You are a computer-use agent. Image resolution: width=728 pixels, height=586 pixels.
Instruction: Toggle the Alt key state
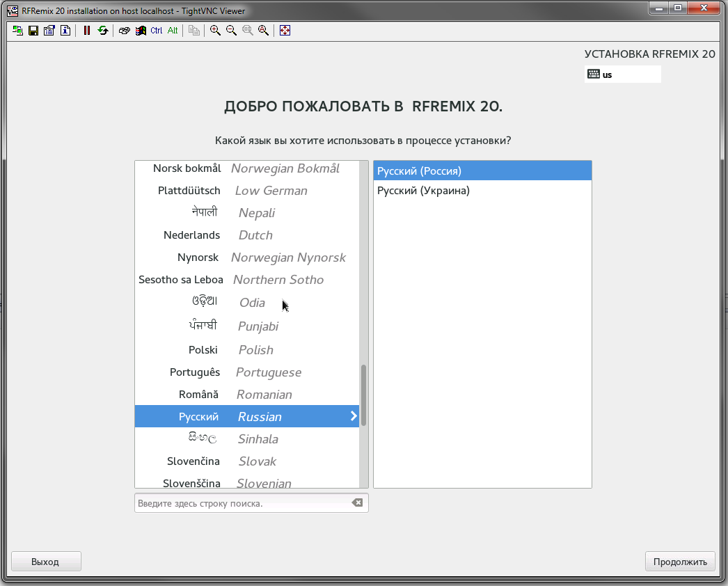[171, 30]
